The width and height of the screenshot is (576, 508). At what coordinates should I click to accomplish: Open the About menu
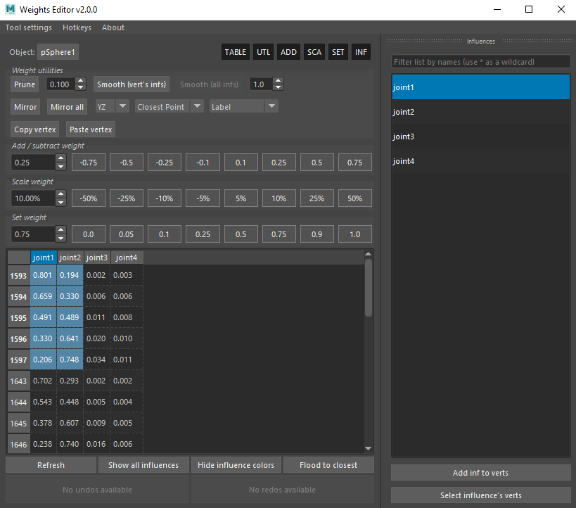[x=113, y=27]
